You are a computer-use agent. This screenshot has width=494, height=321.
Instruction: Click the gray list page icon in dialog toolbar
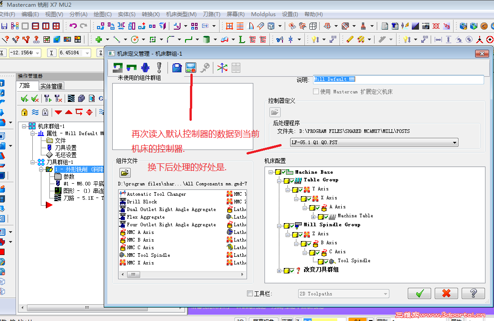point(236,67)
